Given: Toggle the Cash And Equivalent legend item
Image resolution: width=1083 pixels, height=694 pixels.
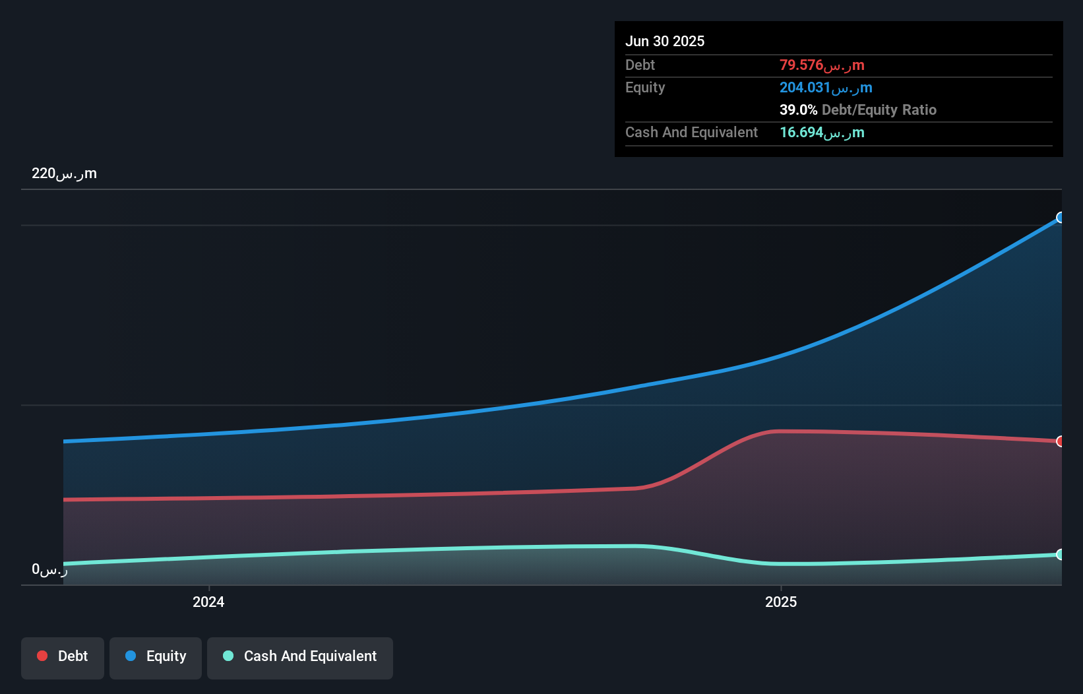Looking at the screenshot, I should tap(300, 658).
